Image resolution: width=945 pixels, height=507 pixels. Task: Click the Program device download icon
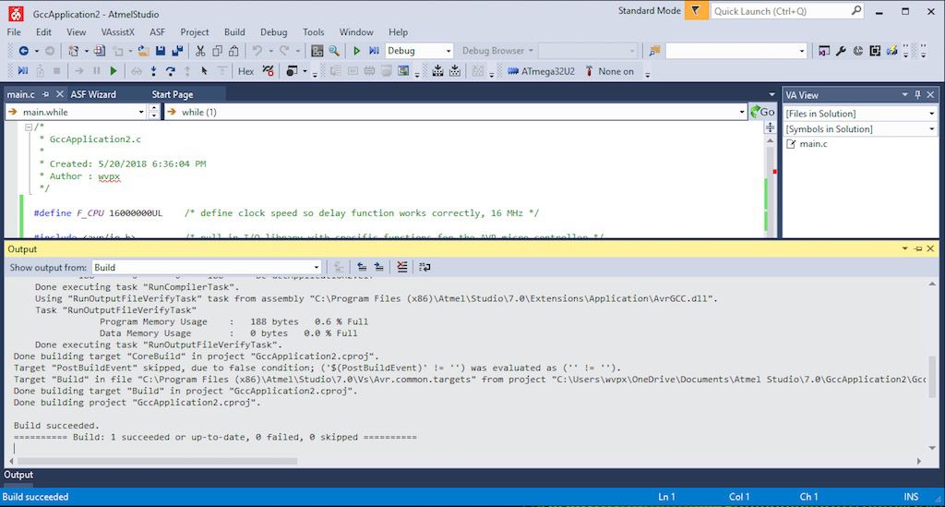pyautogui.click(x=438, y=71)
